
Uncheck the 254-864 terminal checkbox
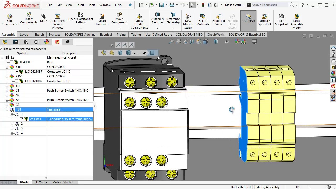click(22, 119)
